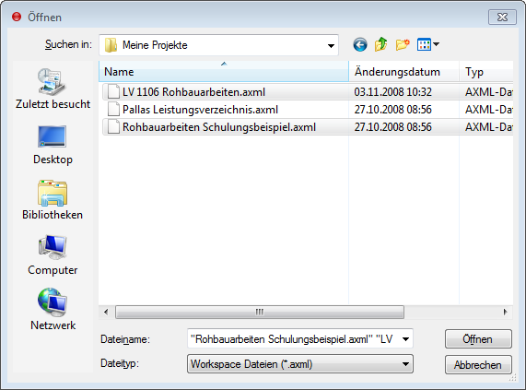This screenshot has width=526, height=390.
Task: Click the Öffnen button
Action: click(478, 339)
